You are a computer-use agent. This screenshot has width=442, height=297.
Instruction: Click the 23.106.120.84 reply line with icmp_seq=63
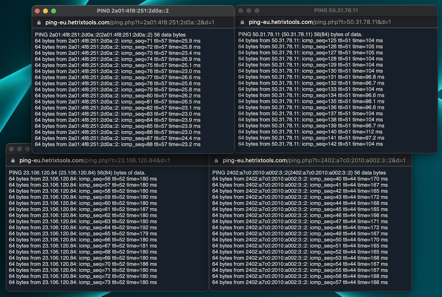click(x=83, y=222)
